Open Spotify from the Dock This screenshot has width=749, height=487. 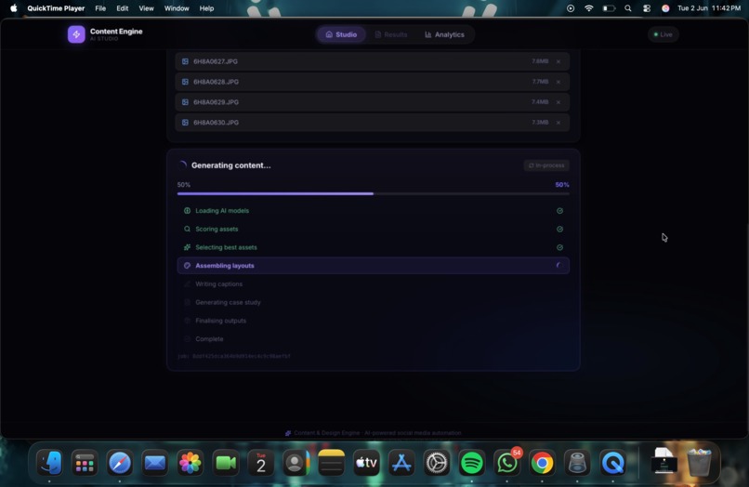(x=472, y=463)
